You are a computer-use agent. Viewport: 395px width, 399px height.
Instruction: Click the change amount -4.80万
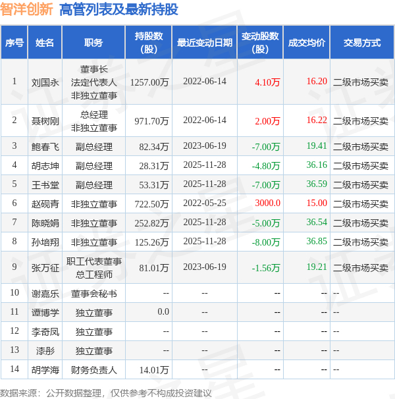266,166
